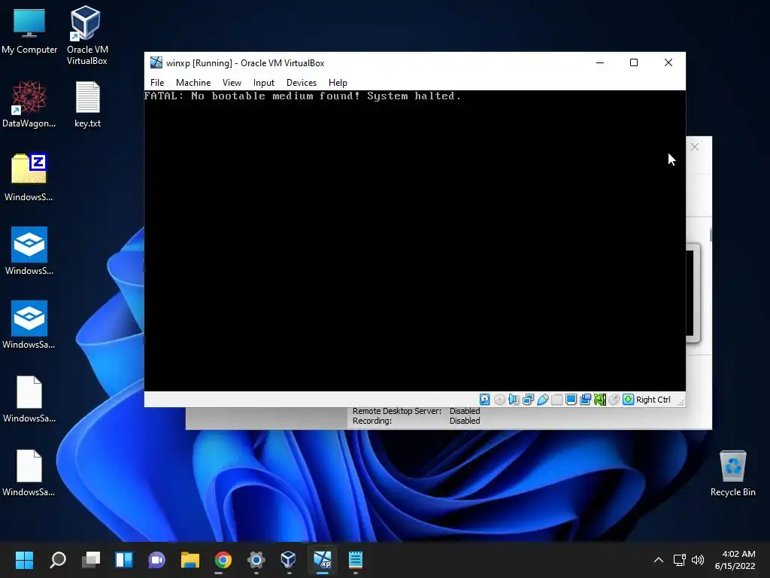Click the VM preview thumbnail behind window

(693, 293)
